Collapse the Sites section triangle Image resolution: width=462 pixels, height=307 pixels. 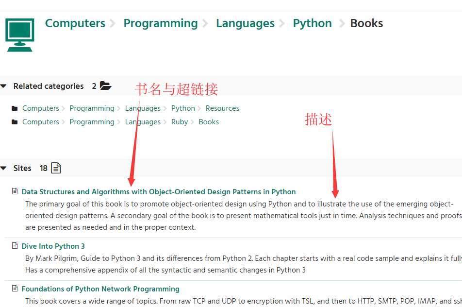tap(3, 168)
